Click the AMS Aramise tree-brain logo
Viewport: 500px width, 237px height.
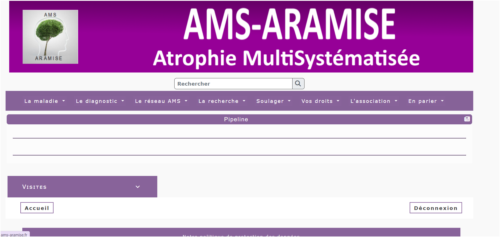[x=50, y=37]
